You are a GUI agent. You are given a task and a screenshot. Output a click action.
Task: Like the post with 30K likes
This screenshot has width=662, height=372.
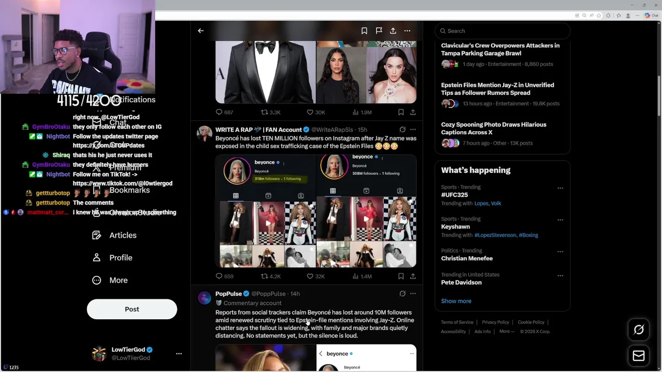click(x=315, y=112)
